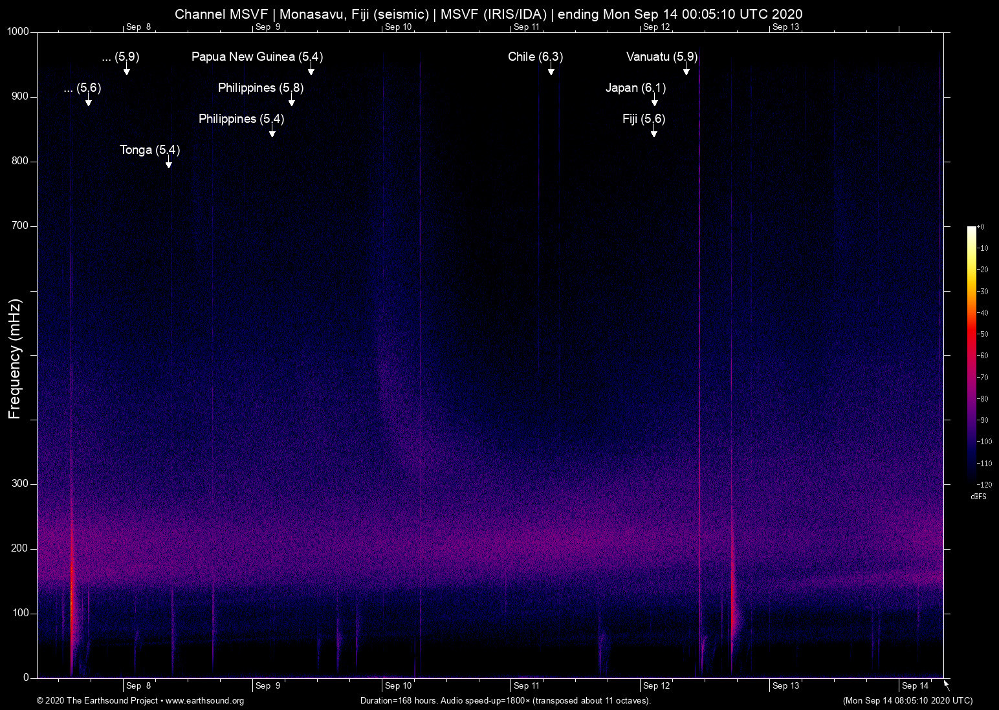Click the Earthsound Project copyright notice

97,701
